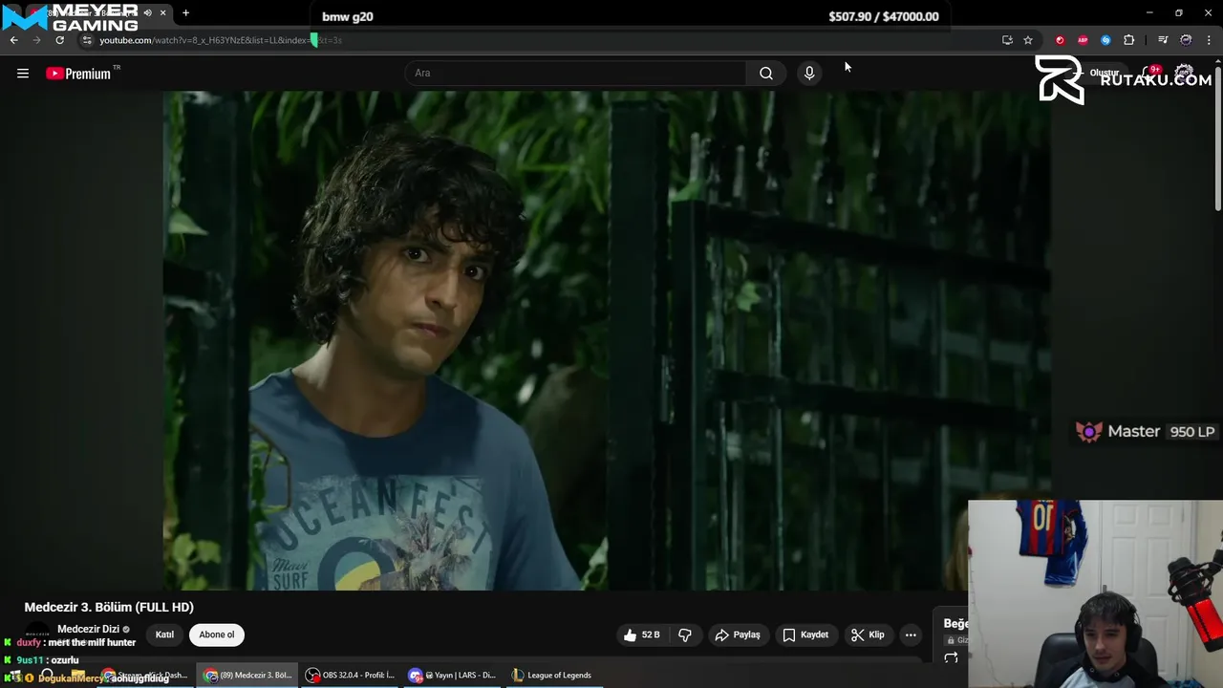This screenshot has width=1223, height=688.
Task: Click the 'Kaydet' save button
Action: pos(805,634)
